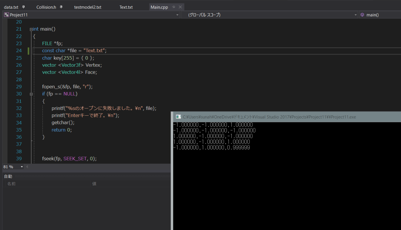This screenshot has height=230, width=401.
Task: Unpin the Collision.h tab with its pin icon
Action: pyautogui.click(x=61, y=7)
